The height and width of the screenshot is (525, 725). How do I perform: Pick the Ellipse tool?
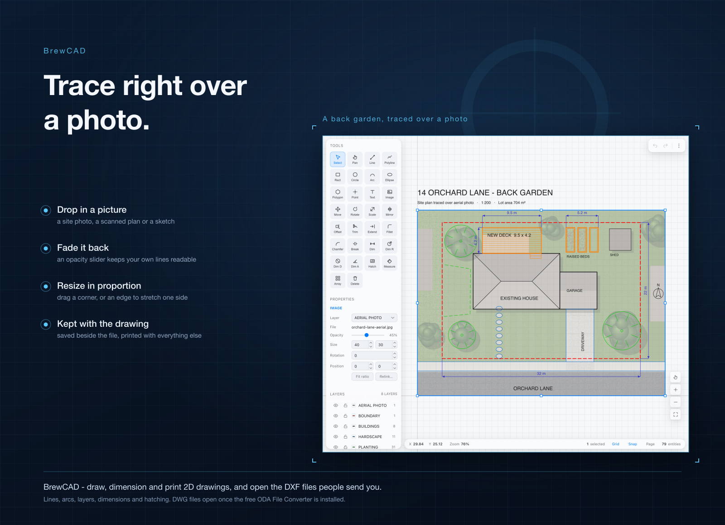click(389, 177)
